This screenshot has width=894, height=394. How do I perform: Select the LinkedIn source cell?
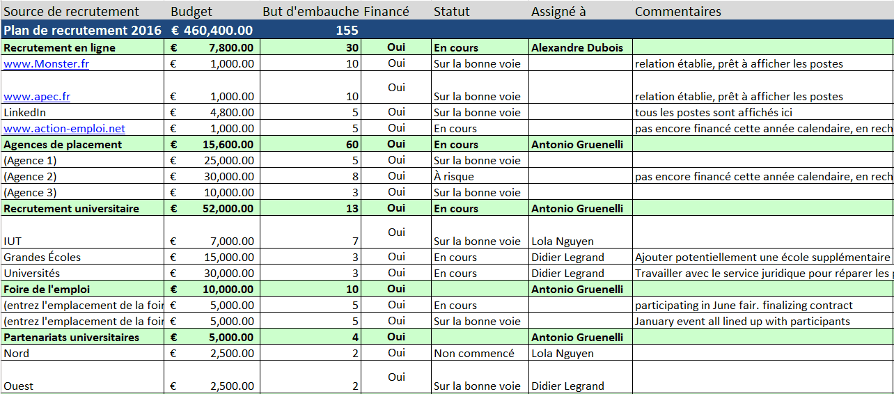click(24, 113)
